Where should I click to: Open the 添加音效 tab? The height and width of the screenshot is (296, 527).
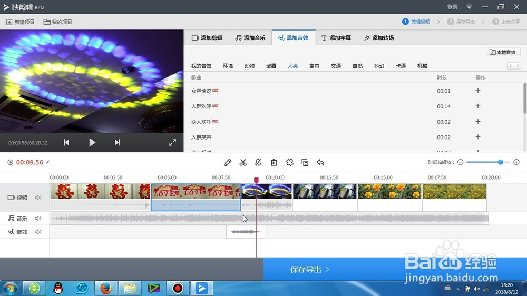coord(293,38)
